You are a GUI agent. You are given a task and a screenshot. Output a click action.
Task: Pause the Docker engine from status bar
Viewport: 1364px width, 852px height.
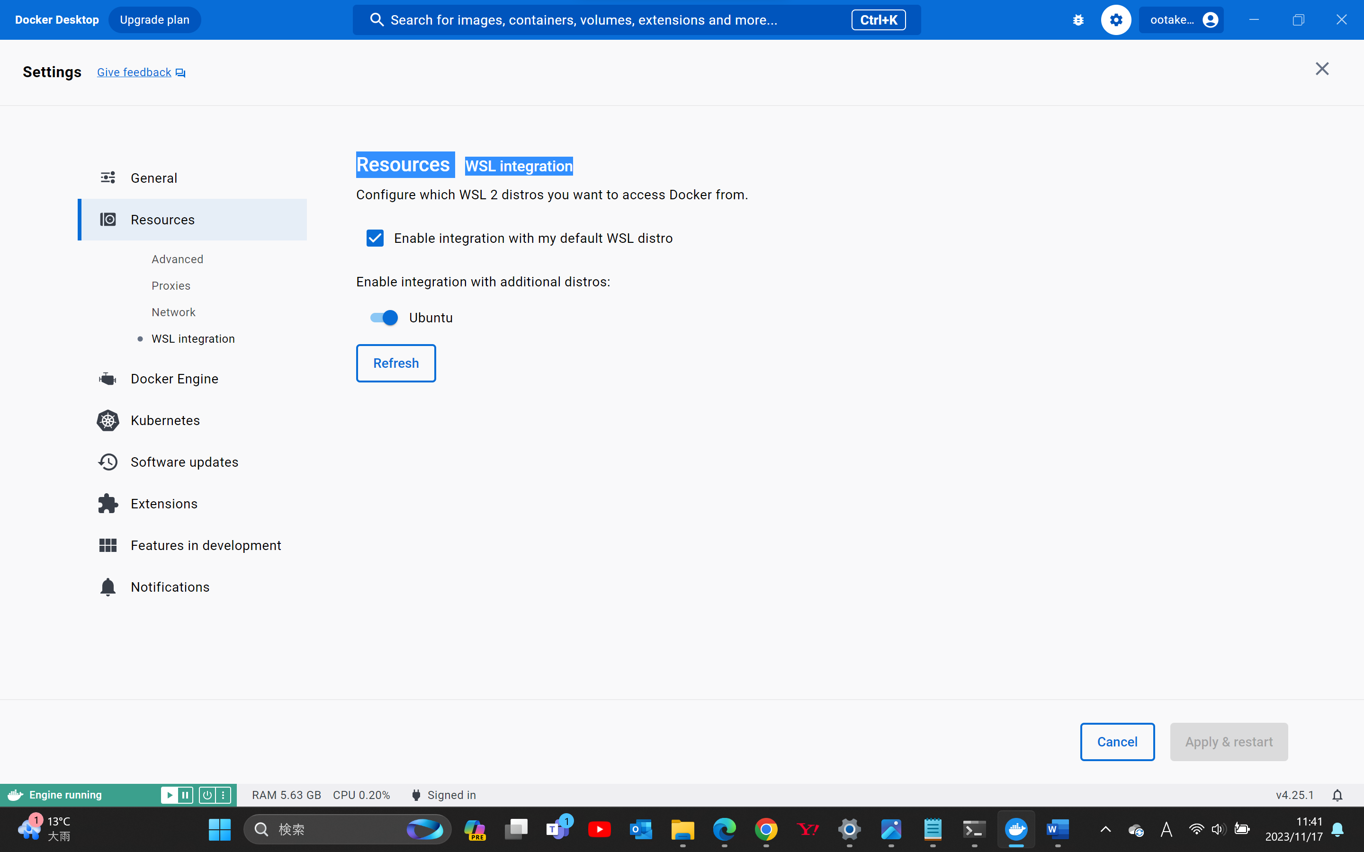coord(185,795)
